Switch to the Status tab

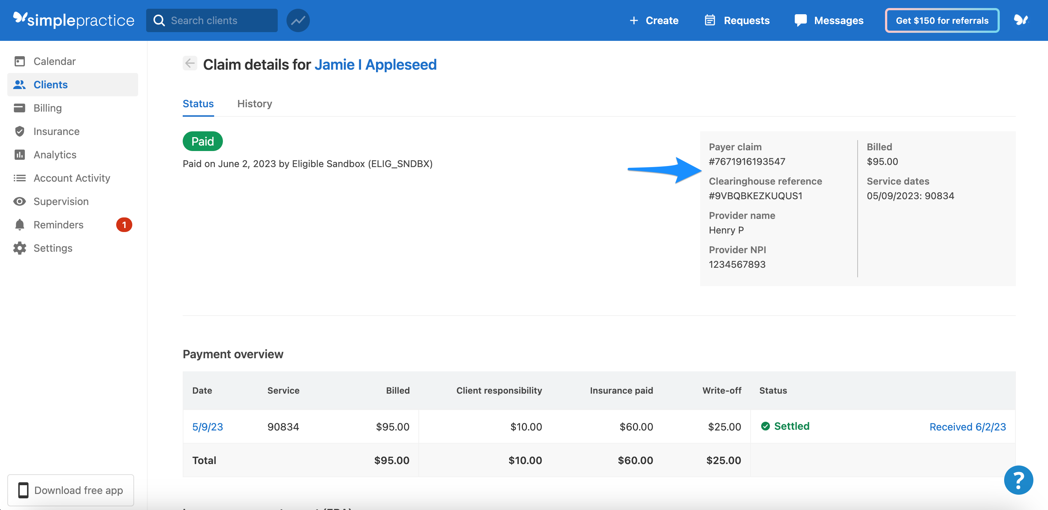[198, 104]
